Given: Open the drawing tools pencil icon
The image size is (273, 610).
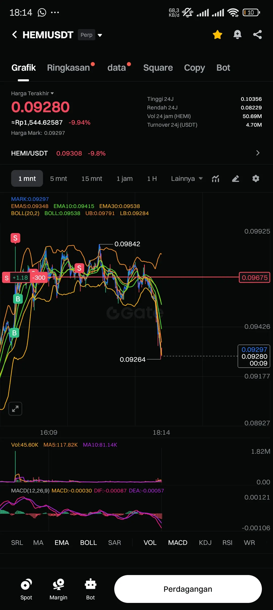Looking at the screenshot, I should click(x=236, y=179).
